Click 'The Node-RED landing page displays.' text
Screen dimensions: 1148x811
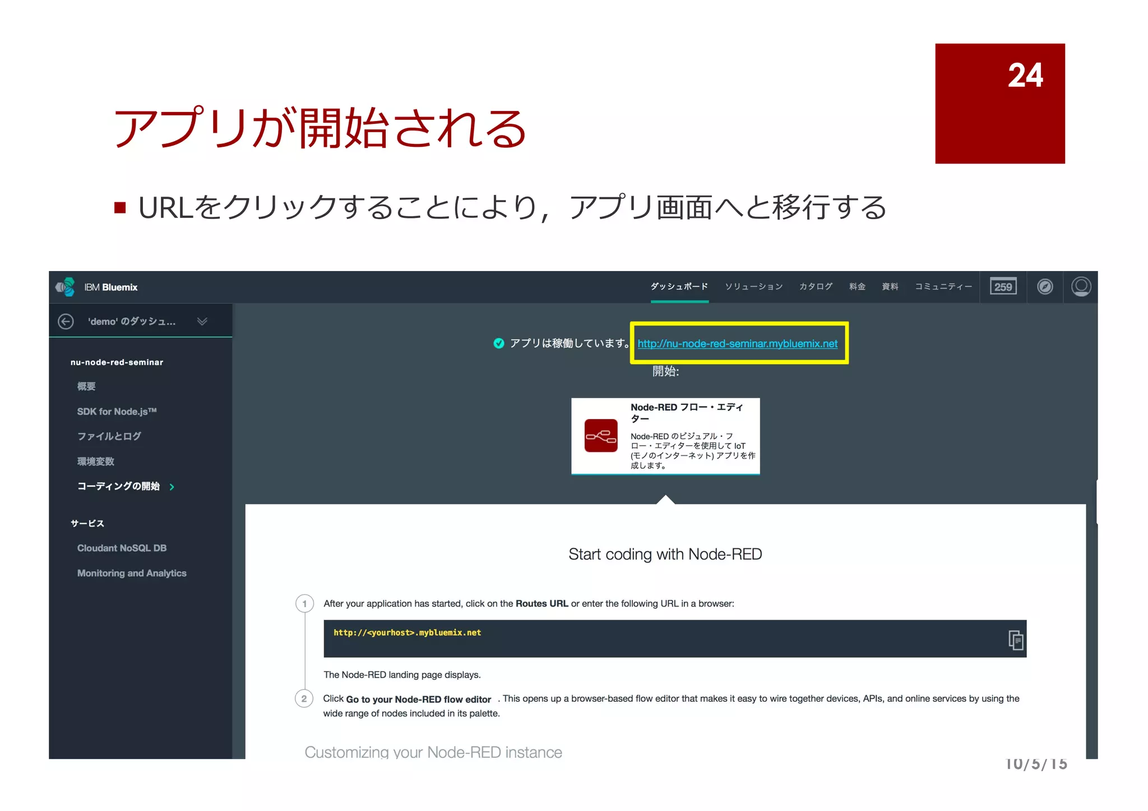point(402,675)
